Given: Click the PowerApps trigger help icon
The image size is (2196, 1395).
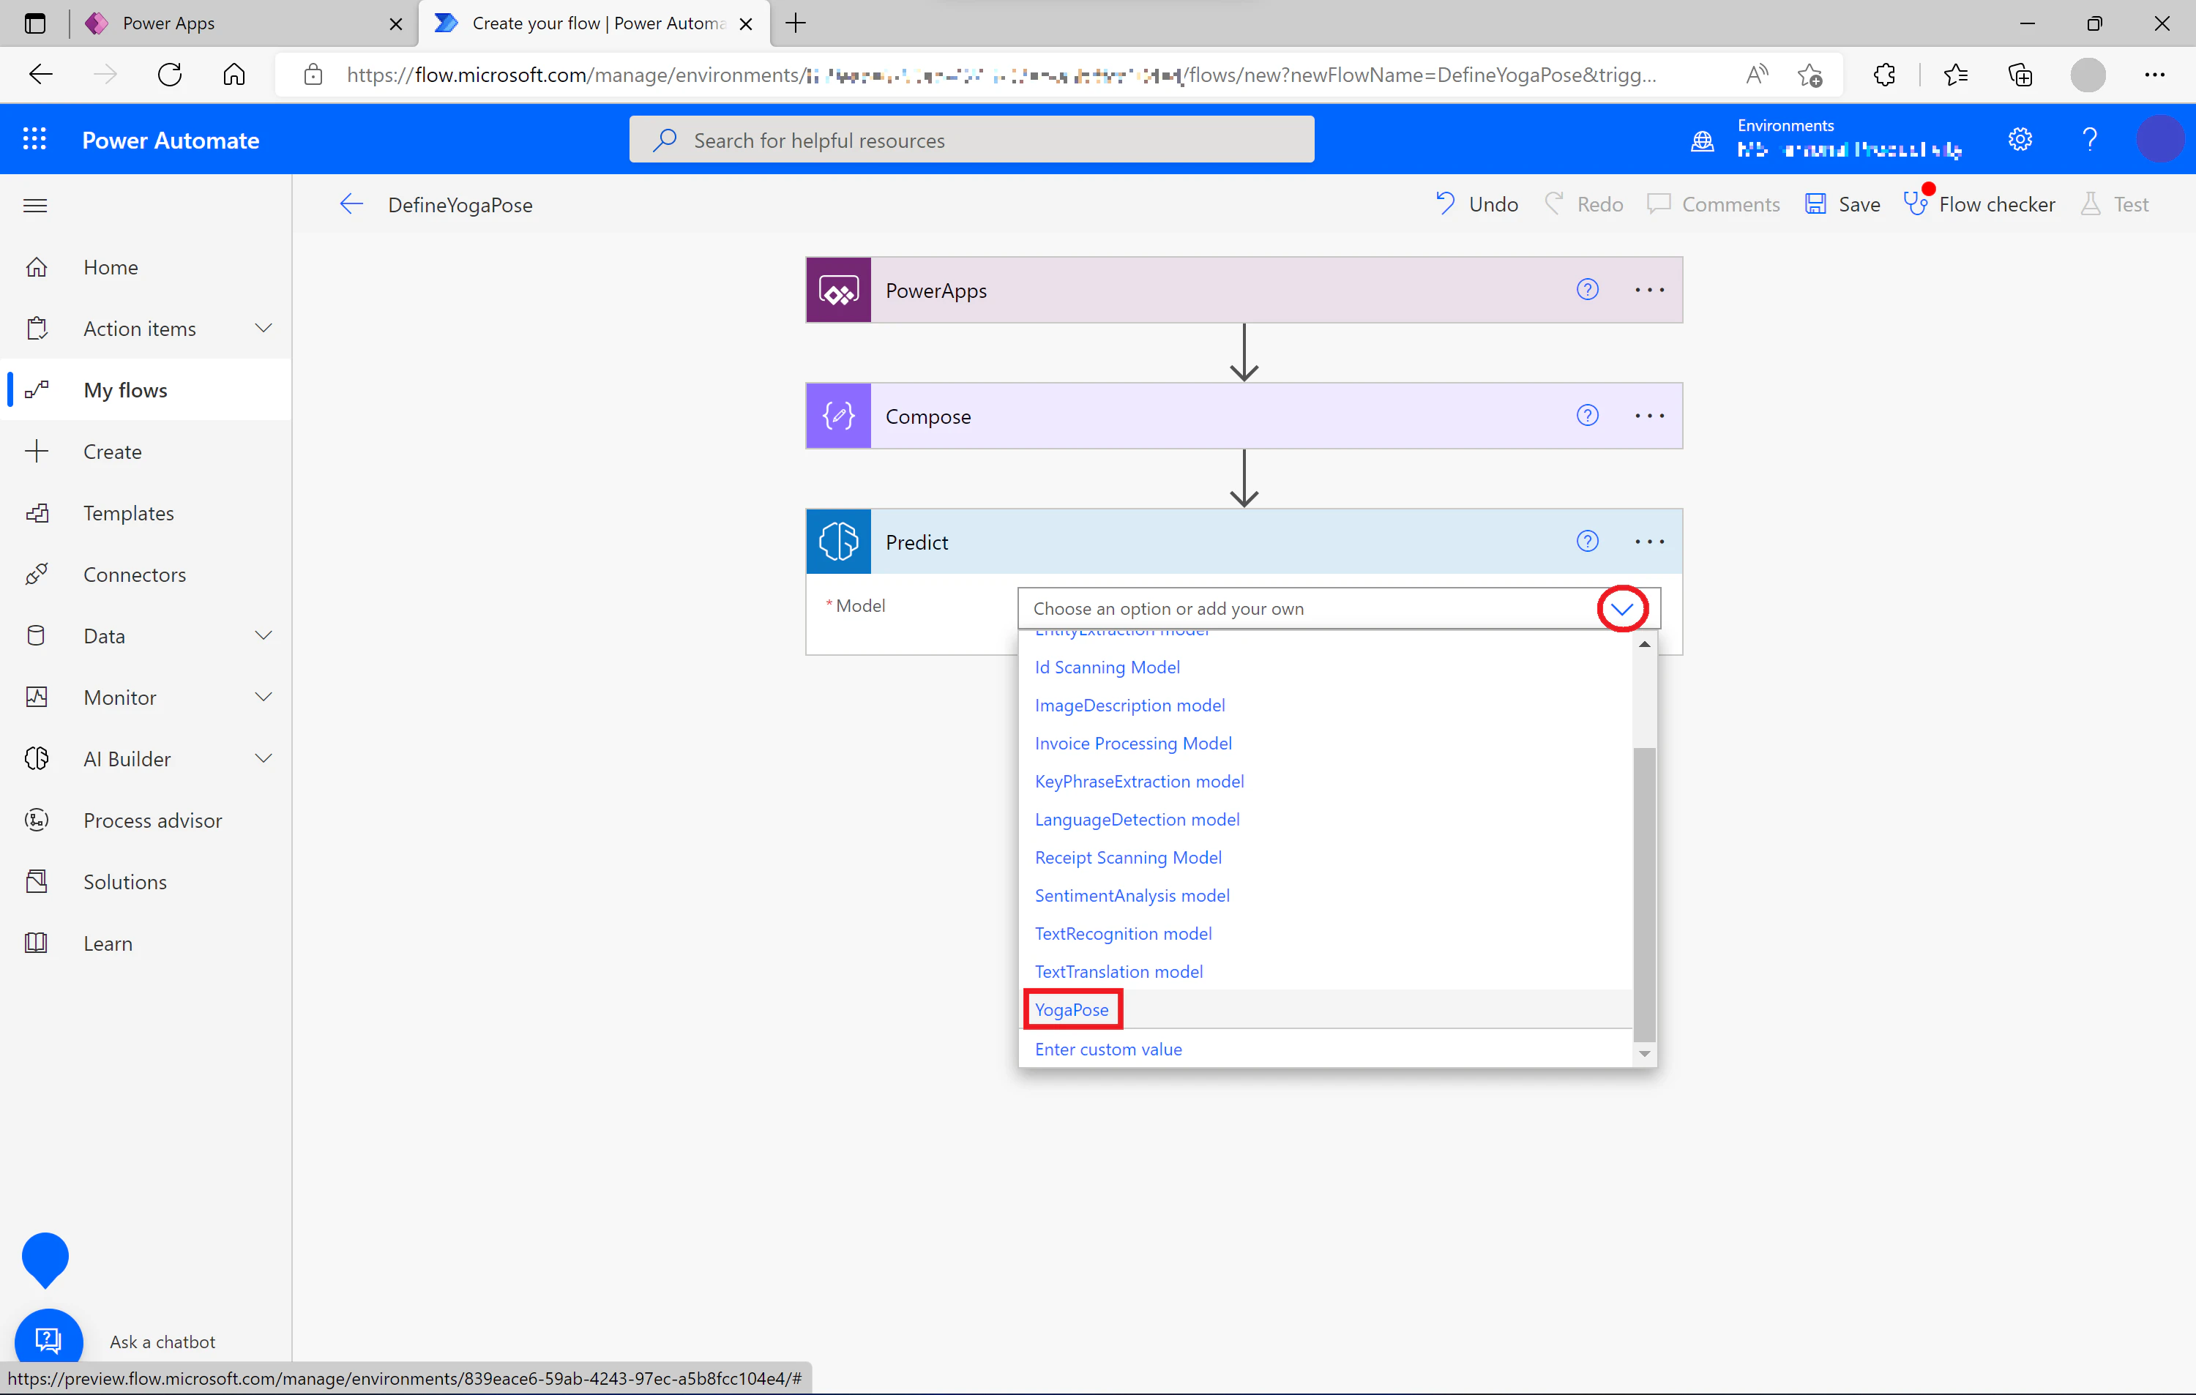Looking at the screenshot, I should point(1587,290).
